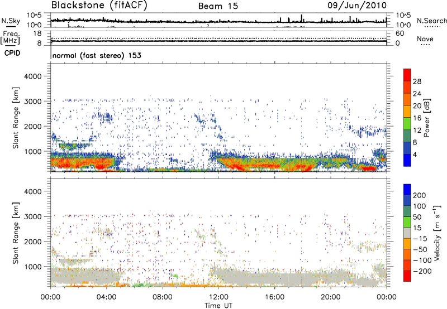This screenshot has height=309, width=447.
Task: Click the date '09/Jun/2010'
Action: [x=357, y=6]
